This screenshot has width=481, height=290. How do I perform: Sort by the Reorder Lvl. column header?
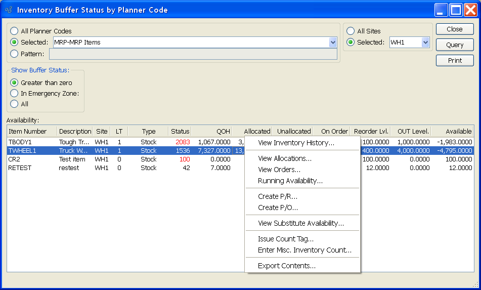tap(370, 132)
